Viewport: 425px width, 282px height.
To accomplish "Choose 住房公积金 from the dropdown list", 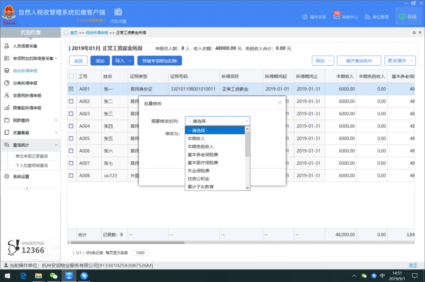I will coord(198,179).
